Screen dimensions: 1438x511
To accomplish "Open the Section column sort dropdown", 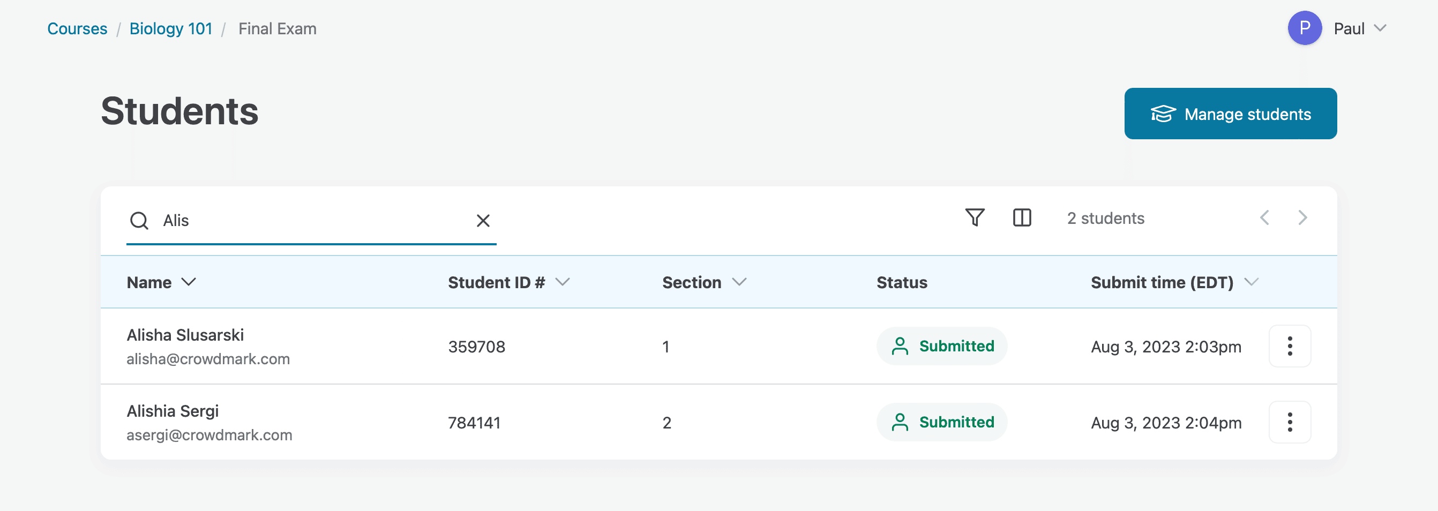I will coord(740,282).
